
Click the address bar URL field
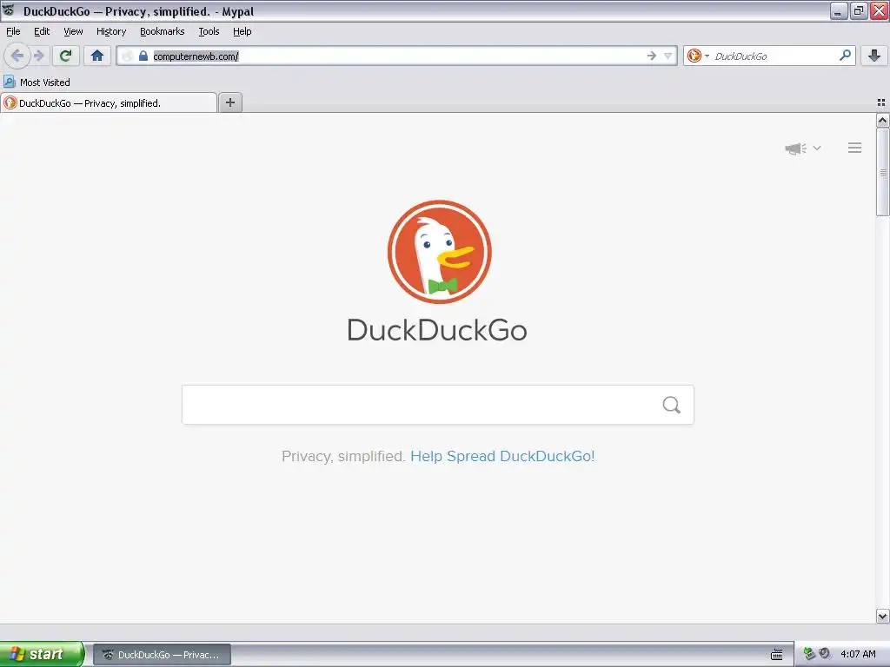click(x=397, y=56)
